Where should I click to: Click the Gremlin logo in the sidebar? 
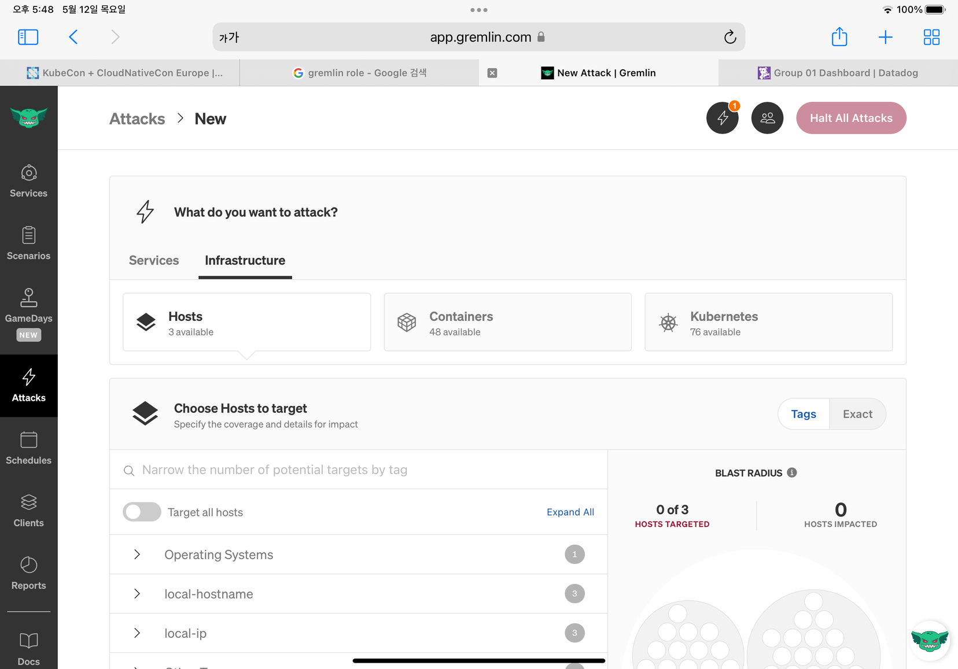pyautogui.click(x=29, y=117)
